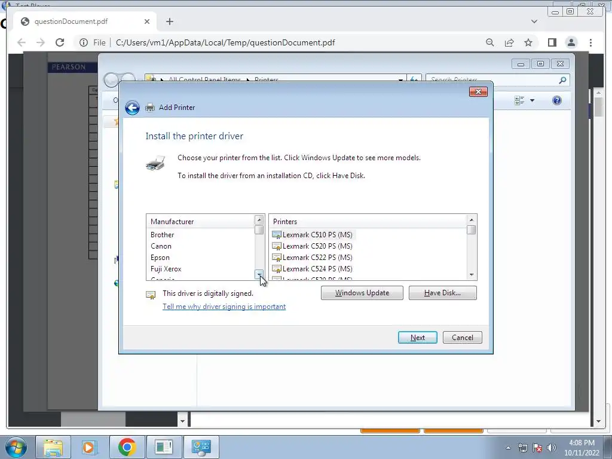The image size is (612, 459).
Task: Reload the Chrome page
Action: coord(60,42)
